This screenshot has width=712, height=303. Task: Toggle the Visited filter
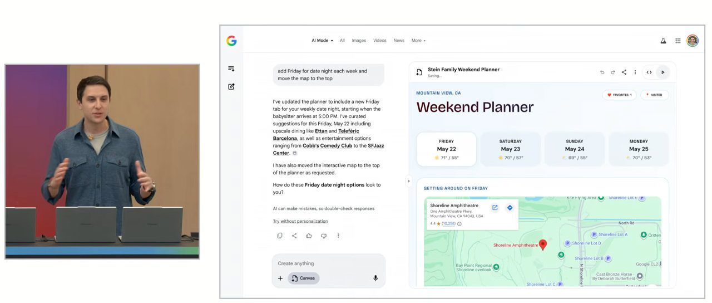654,95
